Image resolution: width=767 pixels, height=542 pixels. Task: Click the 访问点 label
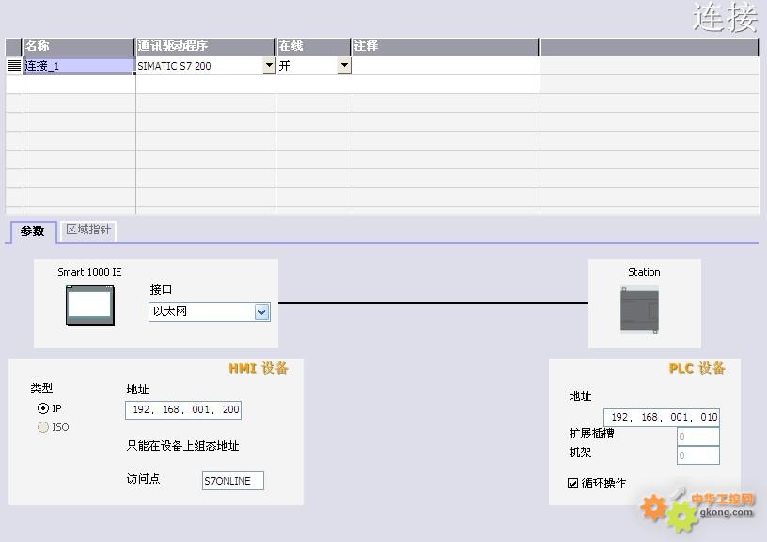pyautogui.click(x=143, y=478)
